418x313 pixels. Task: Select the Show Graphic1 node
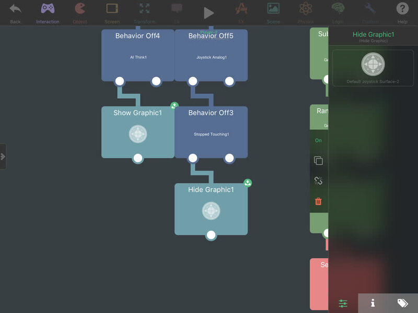[x=138, y=132]
